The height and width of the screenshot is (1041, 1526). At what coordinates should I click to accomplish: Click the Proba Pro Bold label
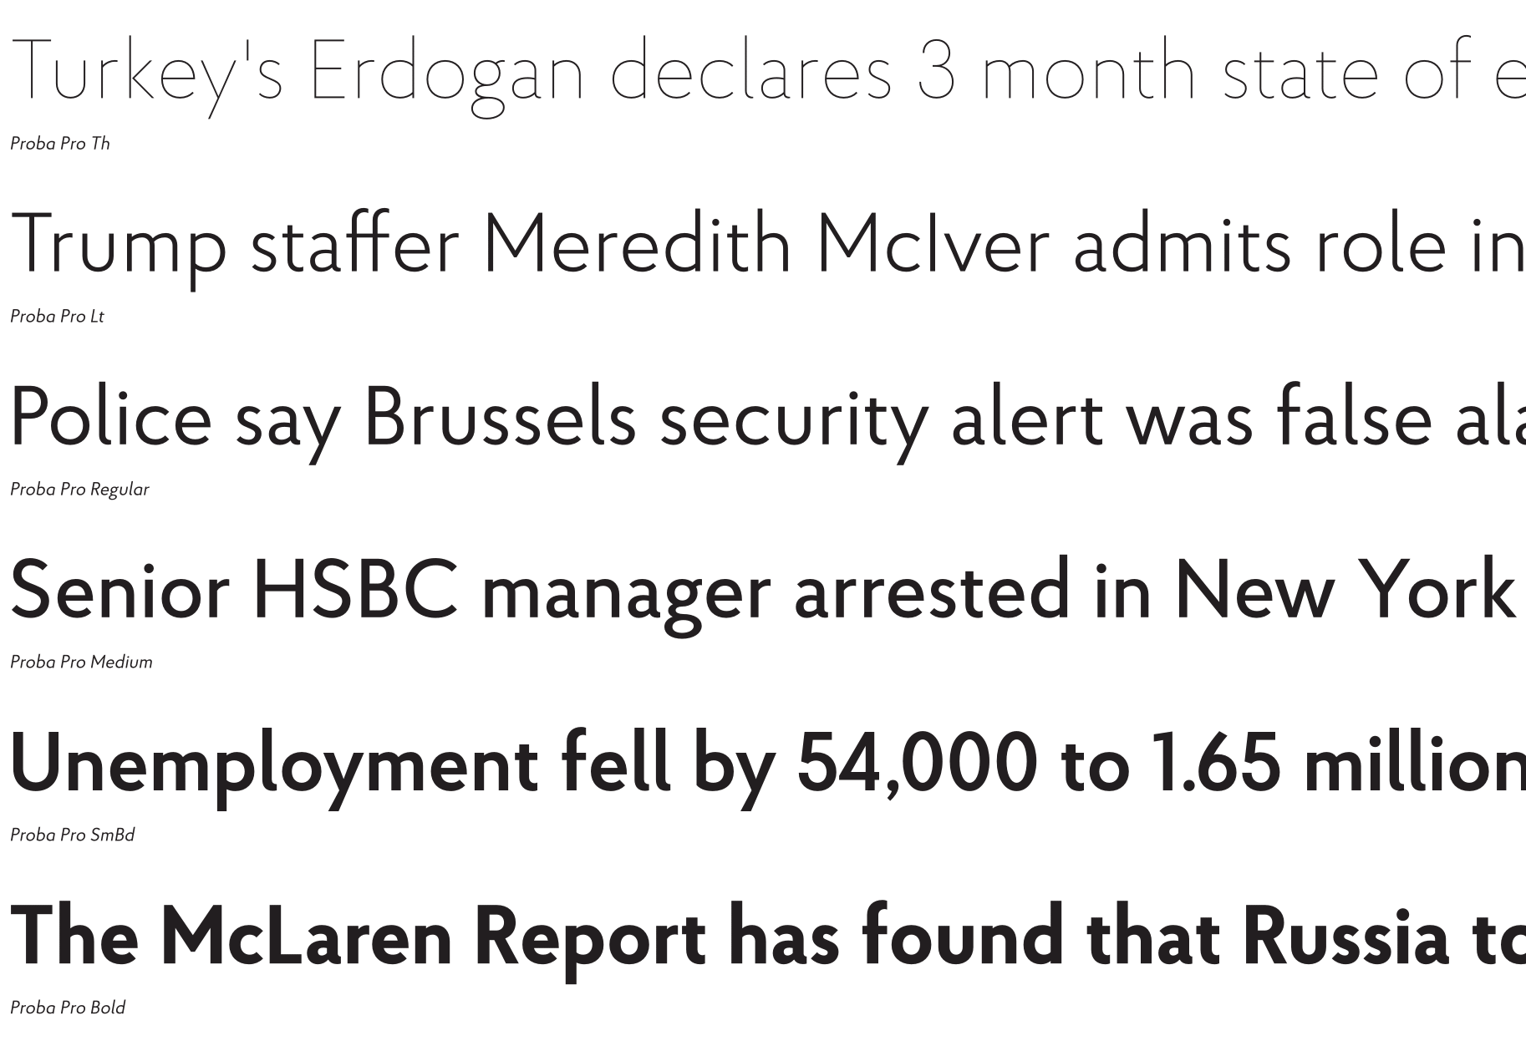click(x=68, y=1008)
